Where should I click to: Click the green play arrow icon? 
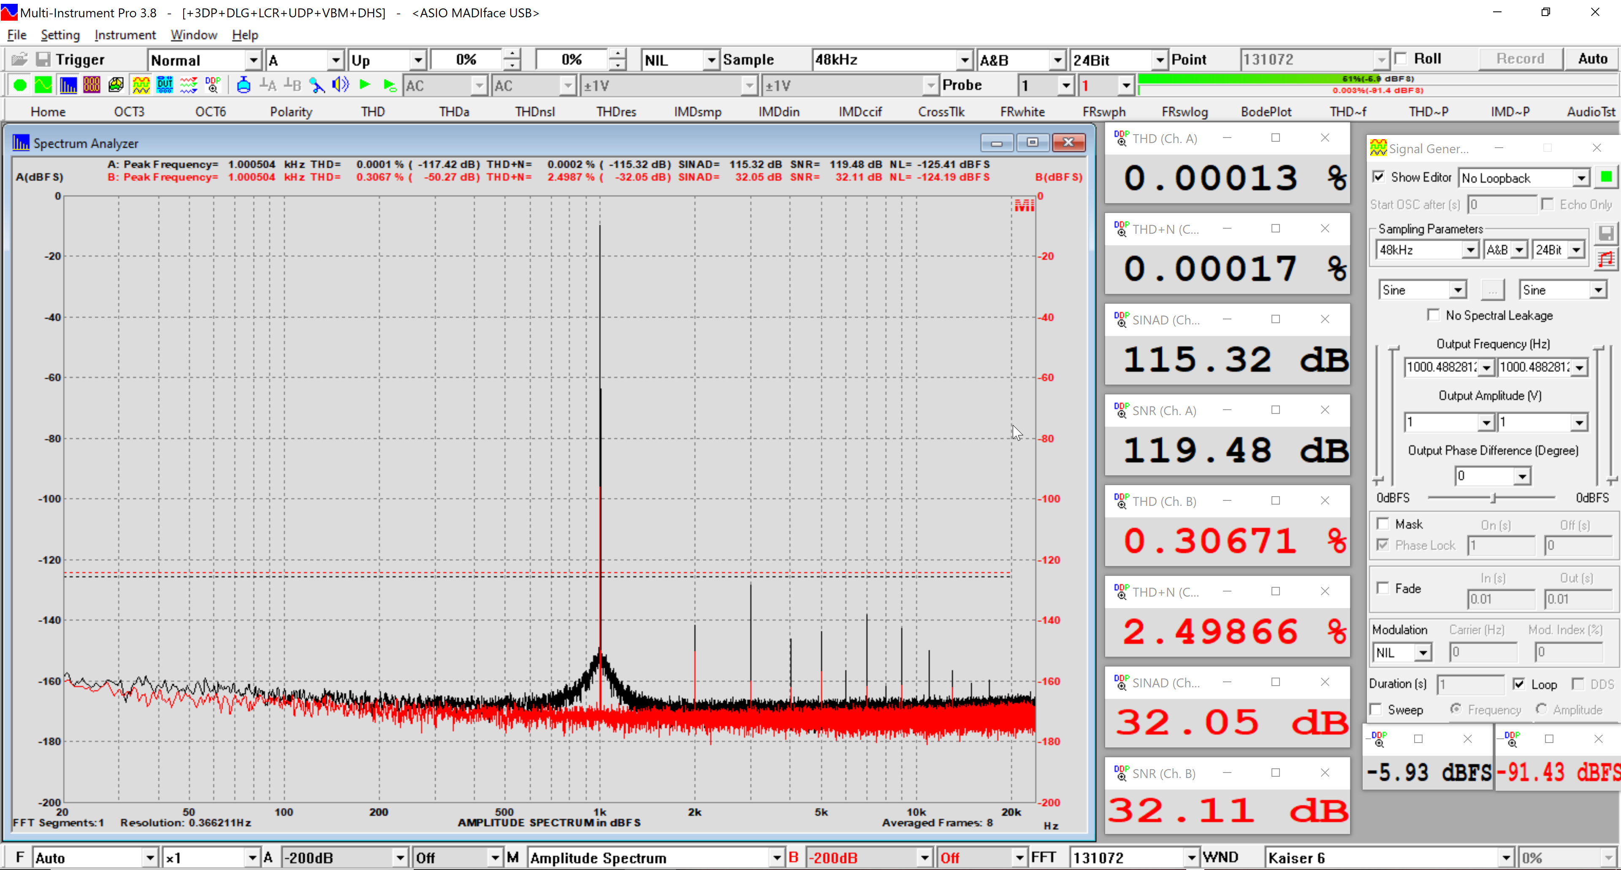coord(364,85)
